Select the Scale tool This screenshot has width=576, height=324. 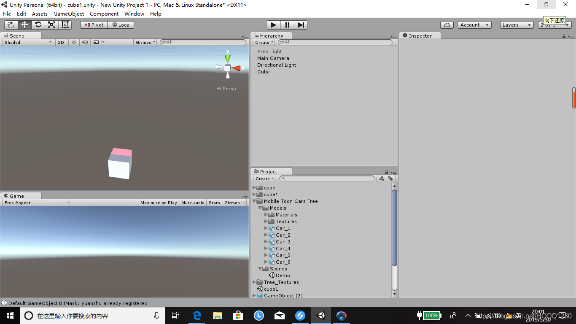(x=51, y=25)
